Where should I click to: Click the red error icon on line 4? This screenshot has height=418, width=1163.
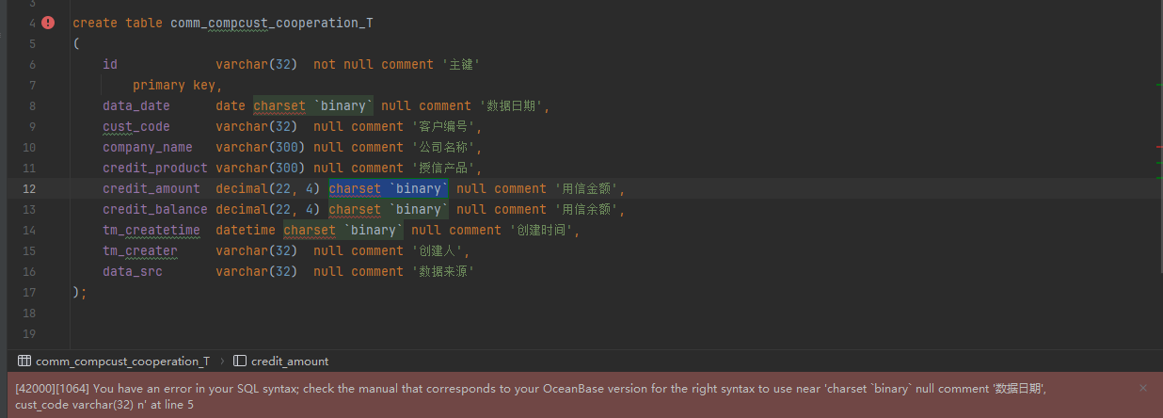click(48, 23)
